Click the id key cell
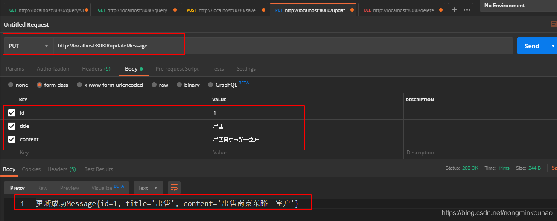Viewport: 557px width, 221px height. pyautogui.click(x=114, y=113)
